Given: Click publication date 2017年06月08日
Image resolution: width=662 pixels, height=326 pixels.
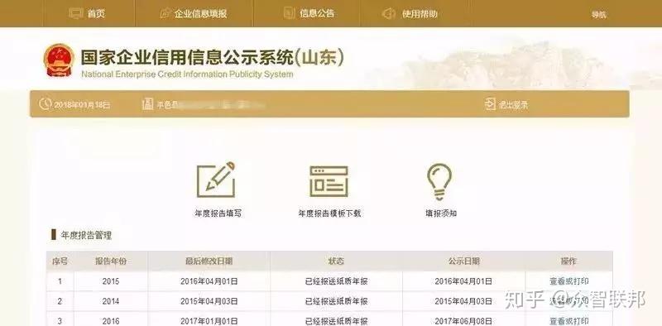Looking at the screenshot, I should pyautogui.click(x=463, y=321).
